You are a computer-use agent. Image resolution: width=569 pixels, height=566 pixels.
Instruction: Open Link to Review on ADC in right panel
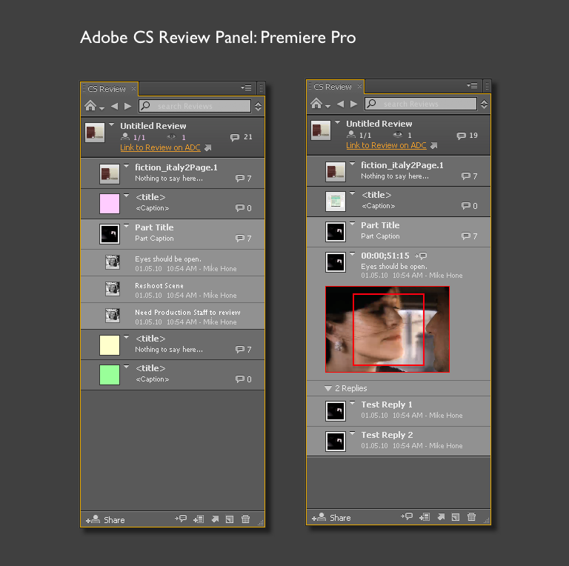tap(387, 145)
